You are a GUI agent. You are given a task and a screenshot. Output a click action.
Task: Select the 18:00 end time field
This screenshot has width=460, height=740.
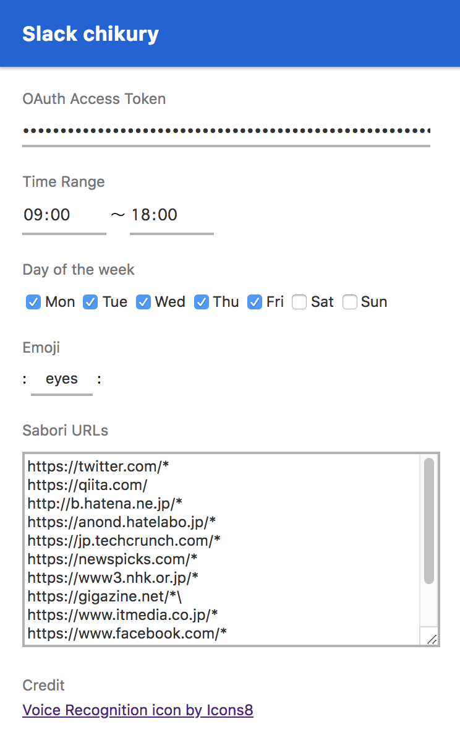(172, 216)
